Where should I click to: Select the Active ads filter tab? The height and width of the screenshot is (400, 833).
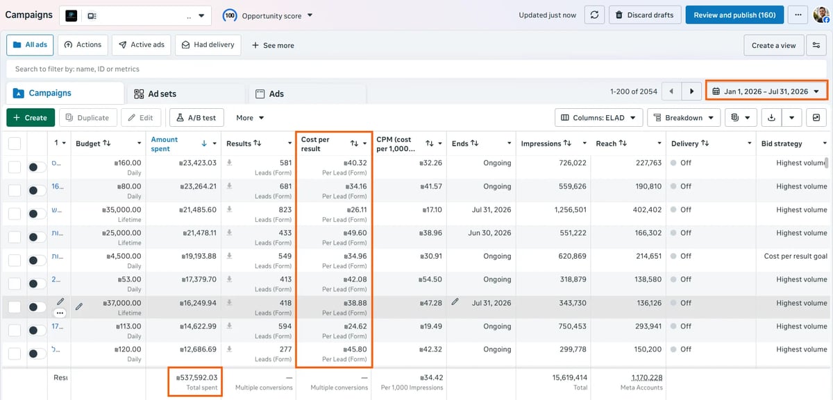[x=141, y=45]
